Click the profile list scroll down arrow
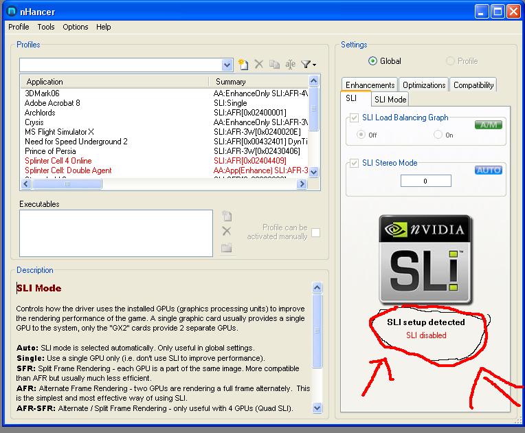The height and width of the screenshot is (433, 525). coord(314,173)
